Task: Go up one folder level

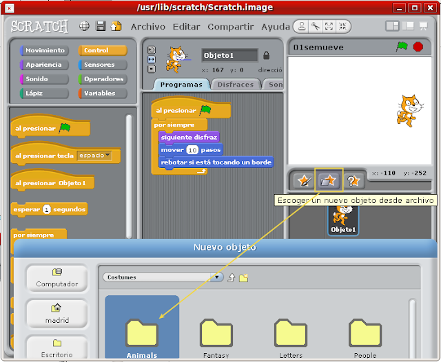Action: pyautogui.click(x=232, y=277)
